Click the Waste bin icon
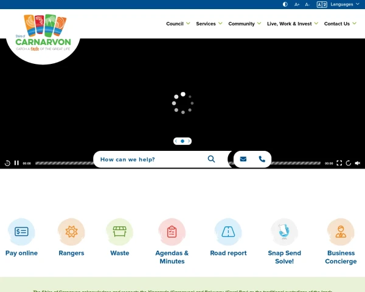 click(120, 232)
